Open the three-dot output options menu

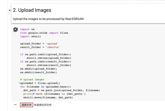point(15,105)
